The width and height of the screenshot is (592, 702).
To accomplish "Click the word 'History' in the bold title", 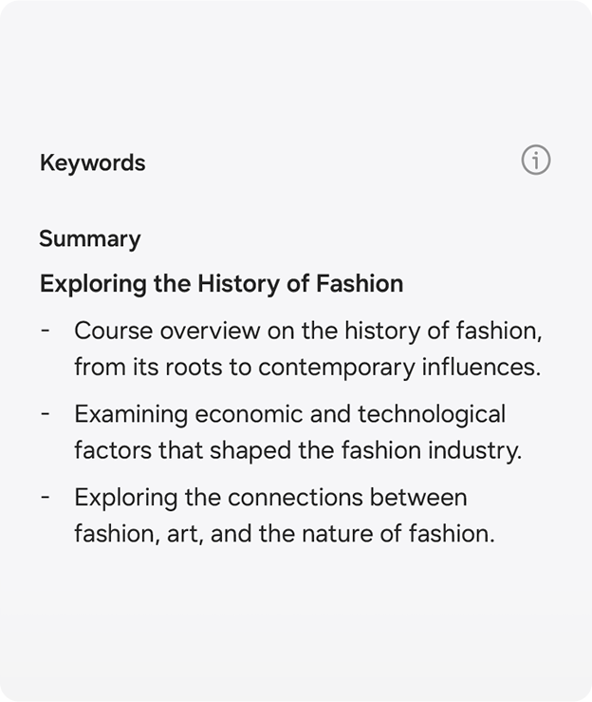I will tap(238, 284).
